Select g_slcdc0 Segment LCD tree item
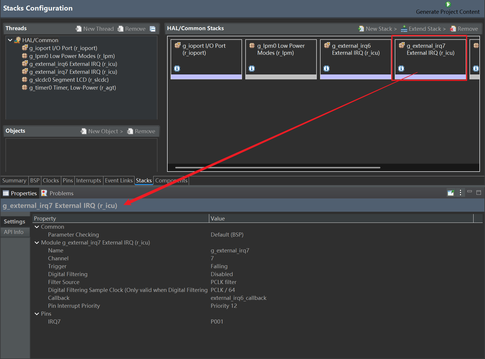 tap(69, 80)
